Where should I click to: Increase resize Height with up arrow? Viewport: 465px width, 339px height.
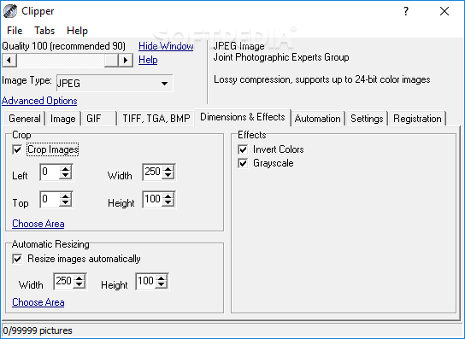point(161,278)
